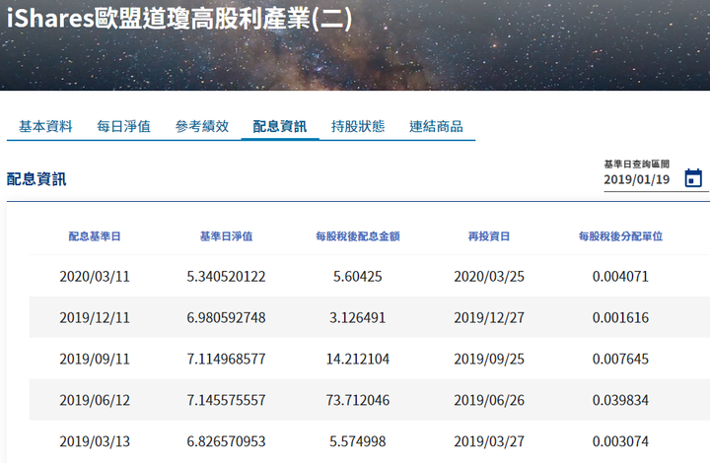Switch to the 每日淨值 tab
The height and width of the screenshot is (463, 710).
(123, 126)
